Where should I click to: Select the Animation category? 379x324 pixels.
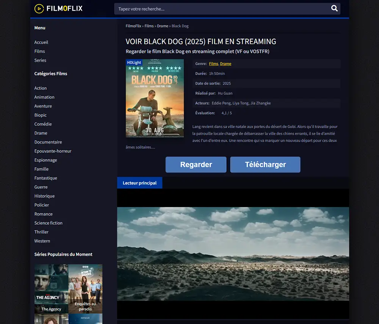(44, 97)
